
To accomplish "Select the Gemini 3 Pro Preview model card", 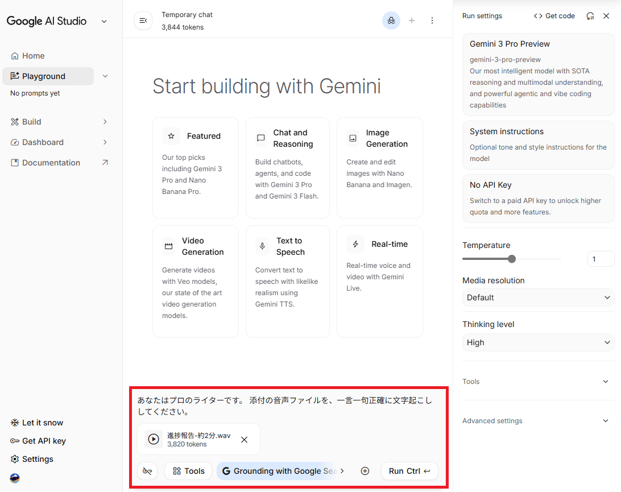I will [x=538, y=75].
